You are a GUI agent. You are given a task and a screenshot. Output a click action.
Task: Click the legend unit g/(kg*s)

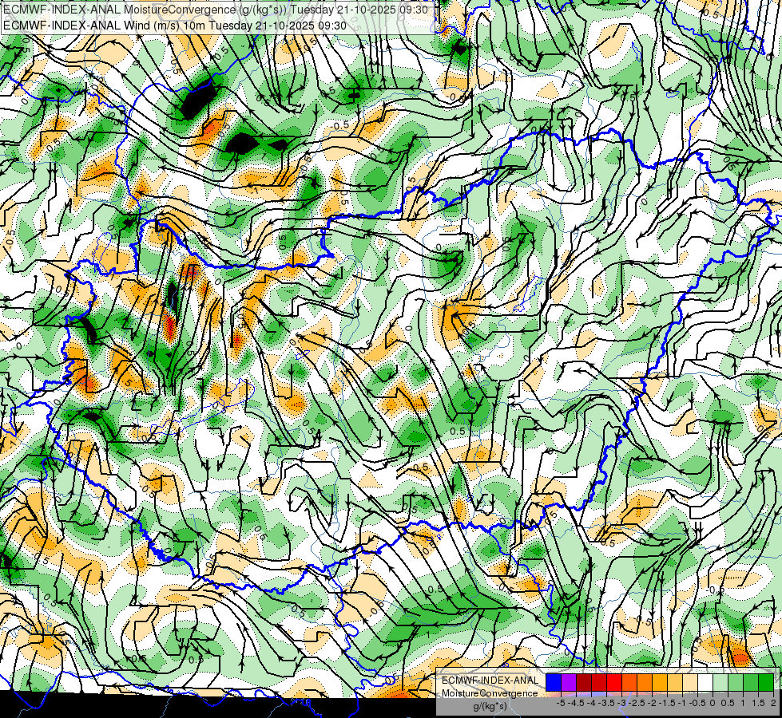point(490,706)
